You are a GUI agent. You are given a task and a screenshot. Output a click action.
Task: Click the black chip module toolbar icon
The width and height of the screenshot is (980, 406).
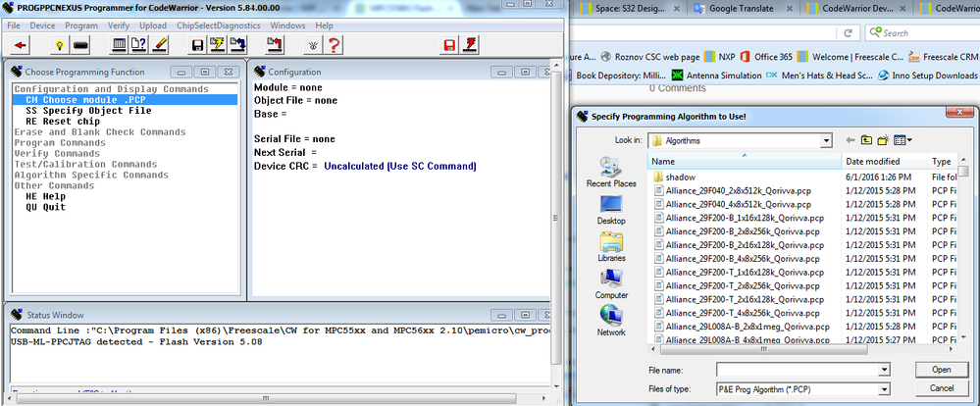[x=80, y=45]
